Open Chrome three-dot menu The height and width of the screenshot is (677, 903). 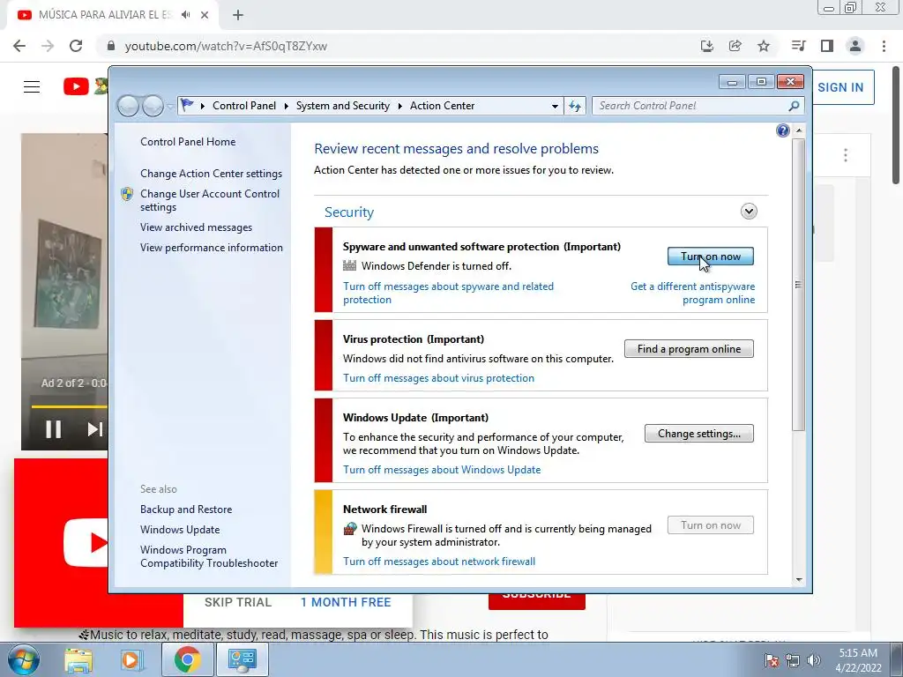click(884, 46)
